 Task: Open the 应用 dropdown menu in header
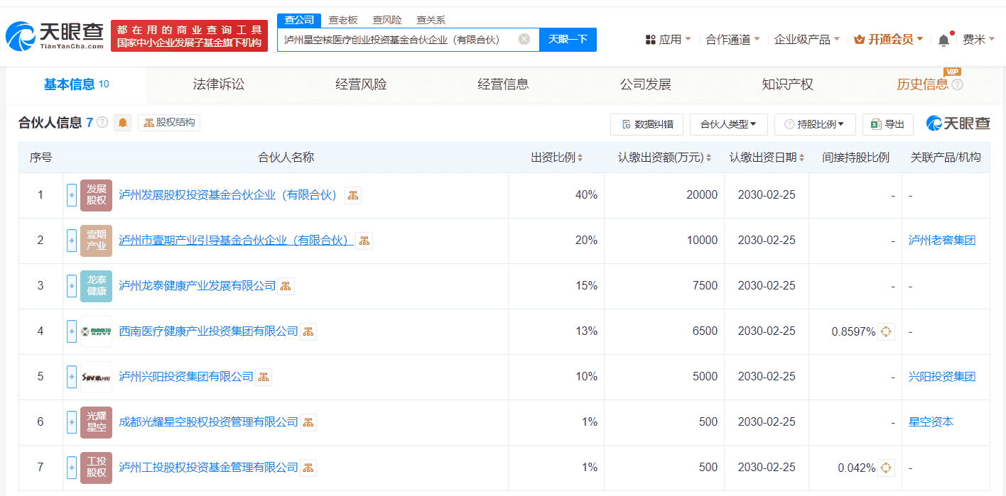pos(668,40)
